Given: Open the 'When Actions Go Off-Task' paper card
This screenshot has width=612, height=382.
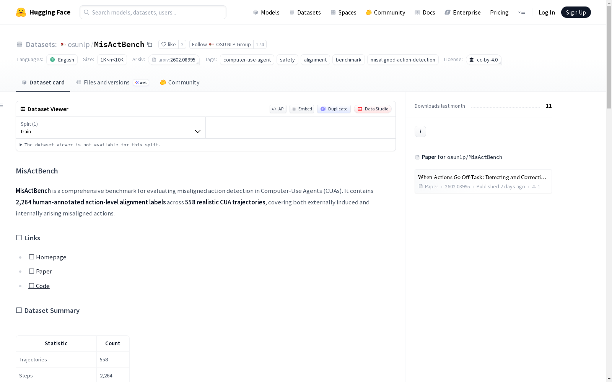Looking at the screenshot, I should click(483, 181).
